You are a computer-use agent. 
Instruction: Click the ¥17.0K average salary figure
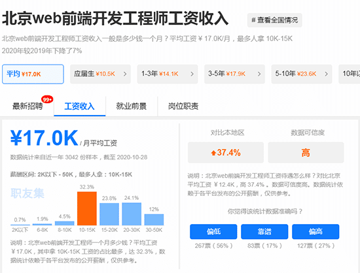pos(45,138)
